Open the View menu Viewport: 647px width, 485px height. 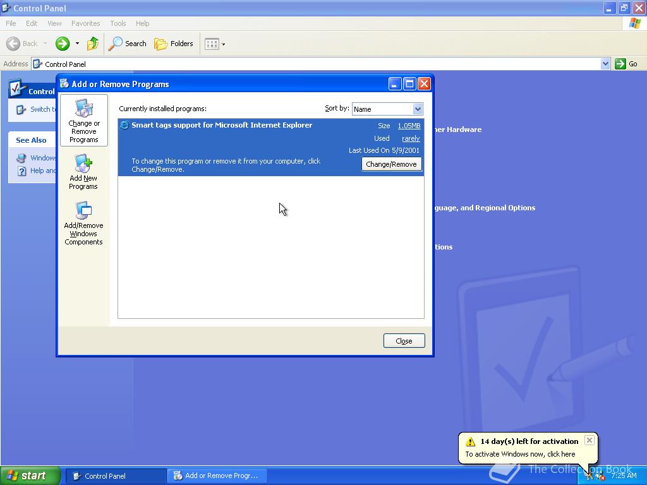pos(54,23)
